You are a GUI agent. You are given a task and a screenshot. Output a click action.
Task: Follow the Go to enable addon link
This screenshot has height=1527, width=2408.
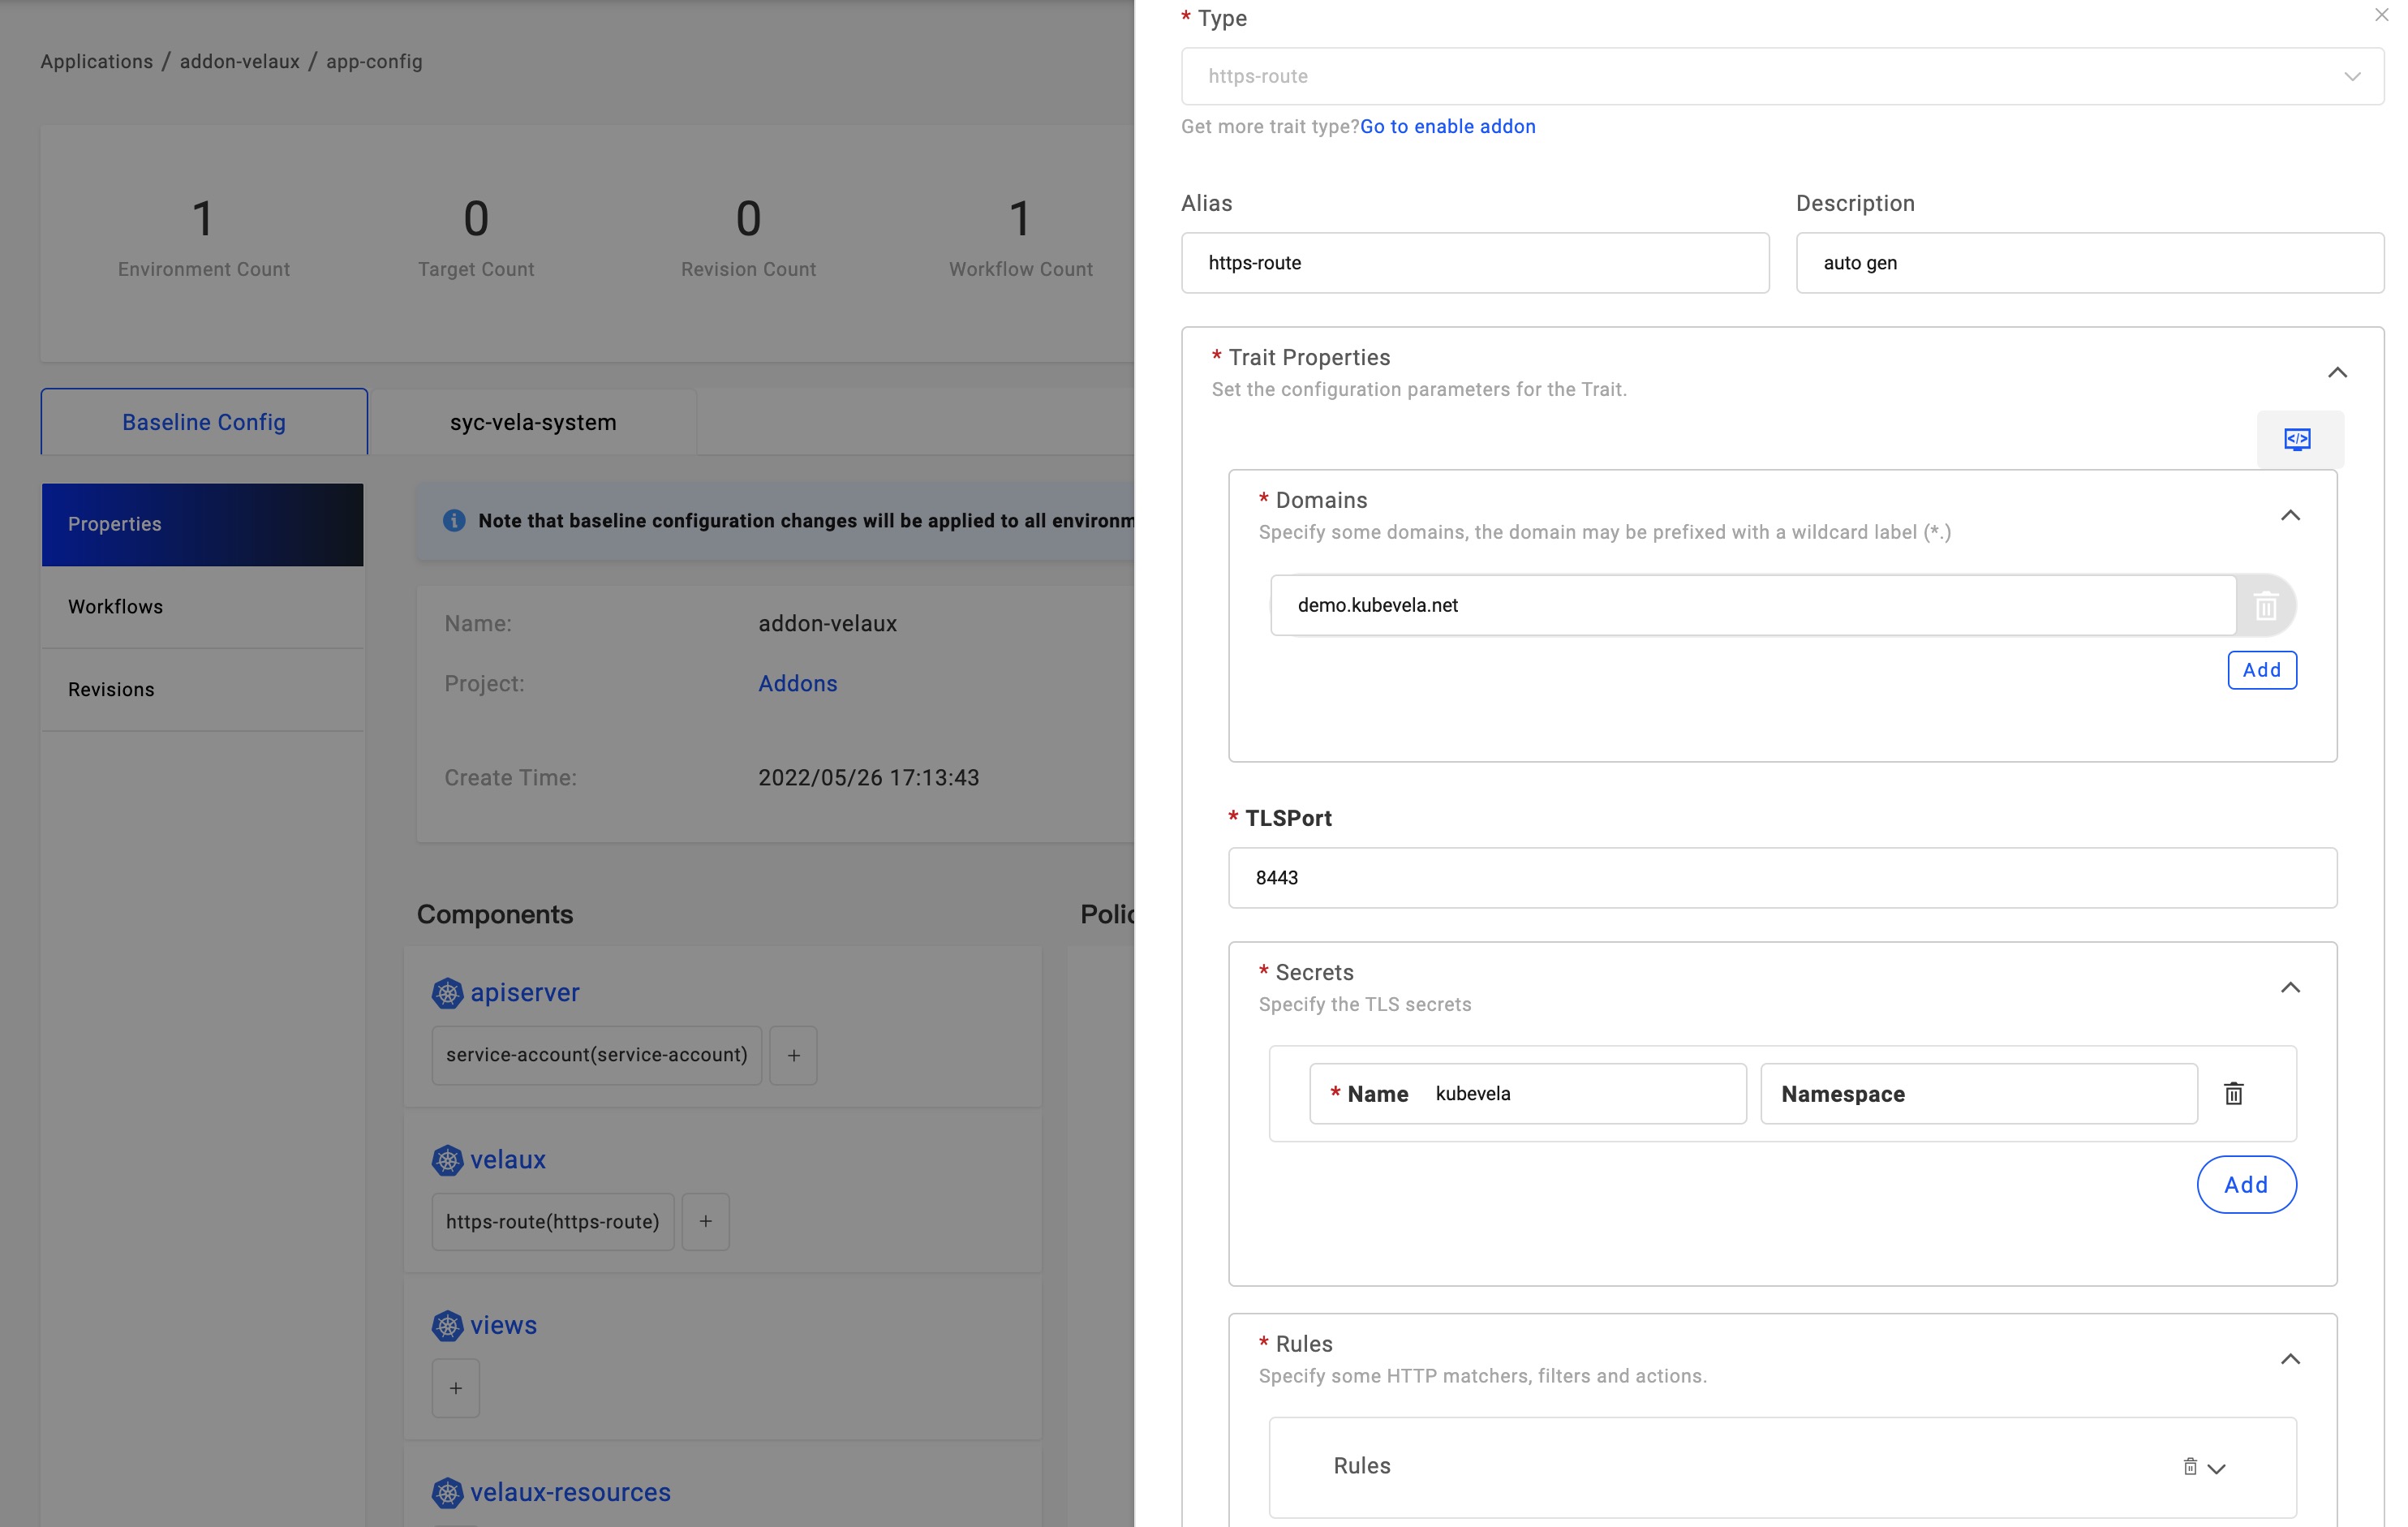[1447, 127]
